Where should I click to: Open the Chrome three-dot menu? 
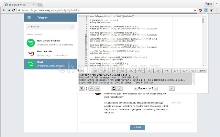click(217, 10)
